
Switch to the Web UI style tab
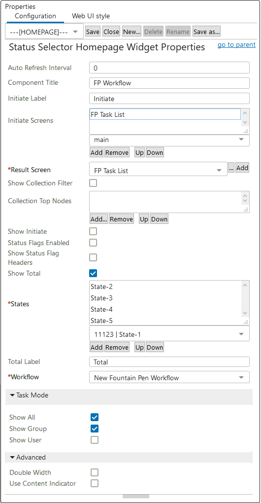point(91,16)
